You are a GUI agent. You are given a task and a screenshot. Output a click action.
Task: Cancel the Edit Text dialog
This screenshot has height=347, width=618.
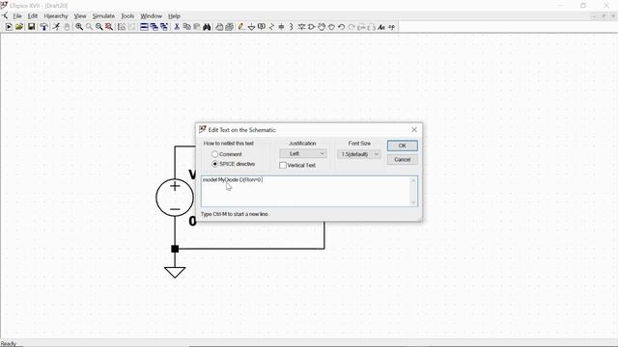point(402,159)
